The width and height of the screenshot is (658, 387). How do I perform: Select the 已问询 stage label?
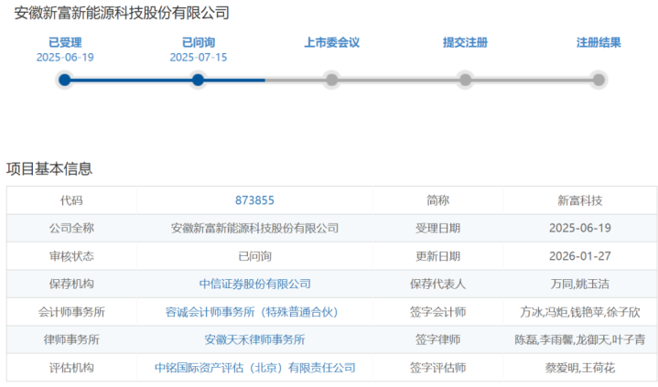tap(199, 42)
